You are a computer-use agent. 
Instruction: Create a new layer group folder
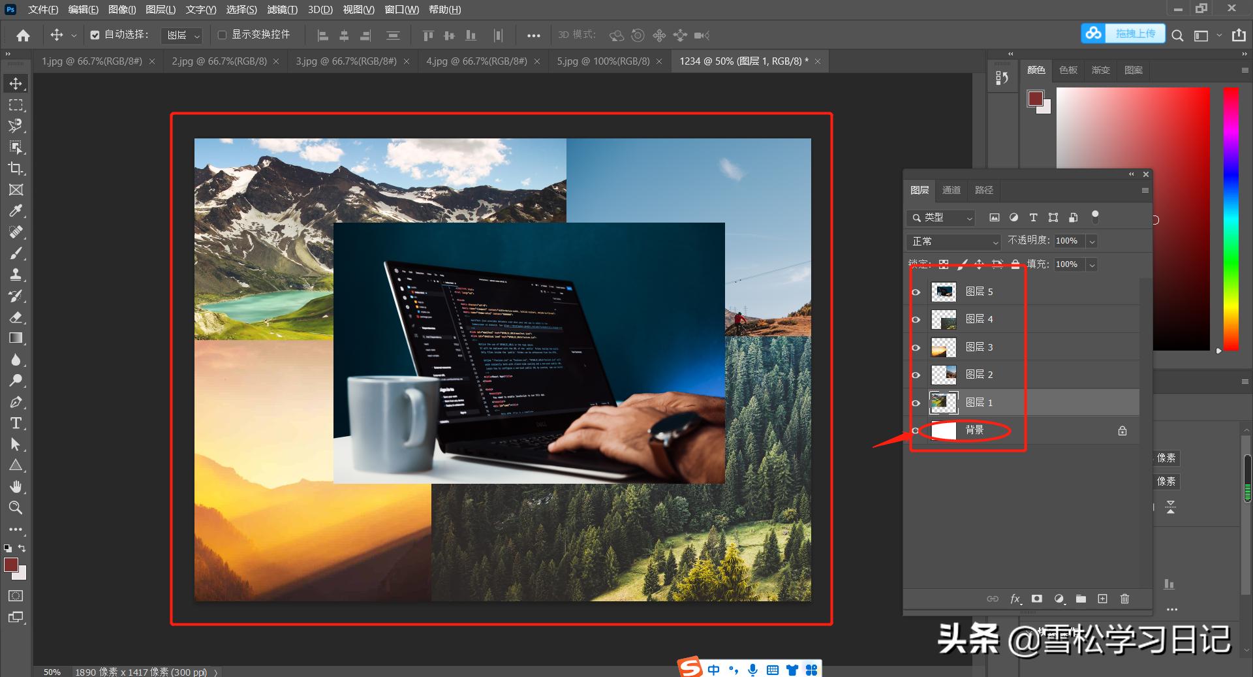[1081, 599]
